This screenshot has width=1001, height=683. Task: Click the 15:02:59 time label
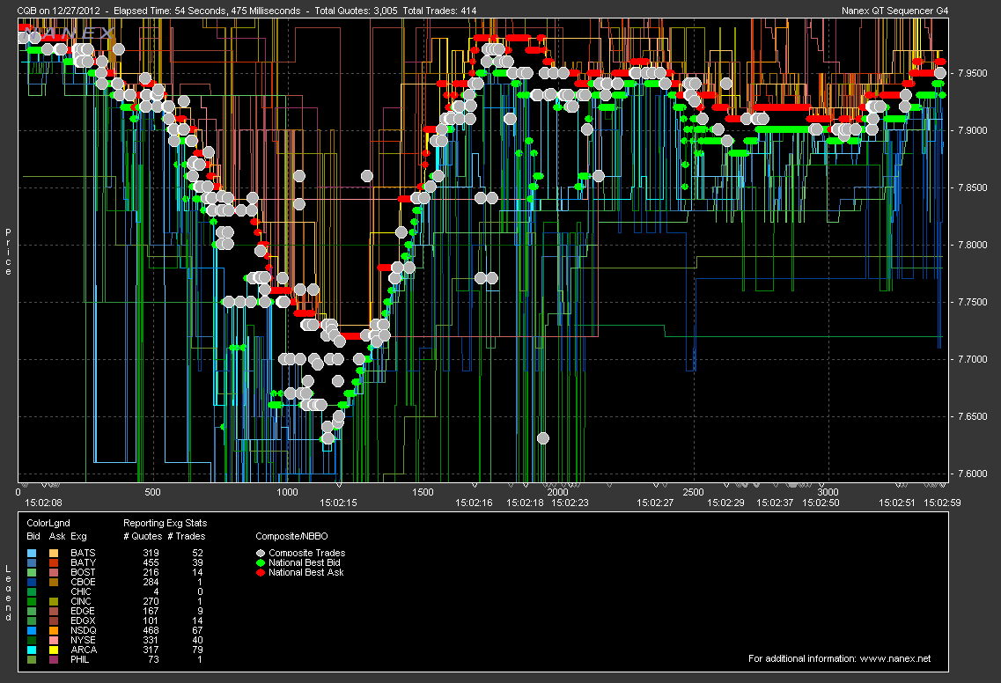pyautogui.click(x=942, y=503)
